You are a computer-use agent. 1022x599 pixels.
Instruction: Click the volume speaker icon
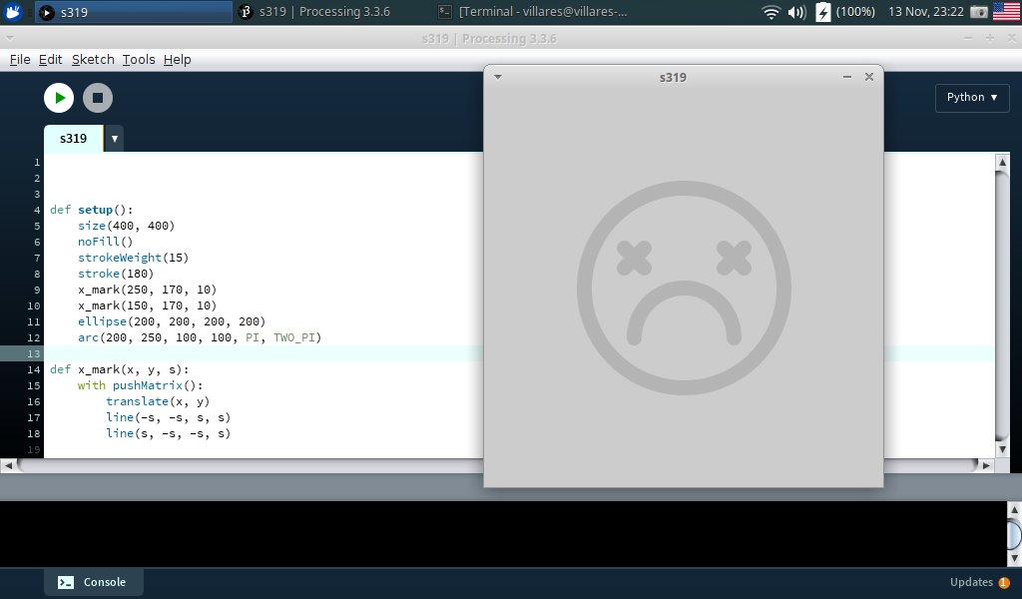coord(796,12)
